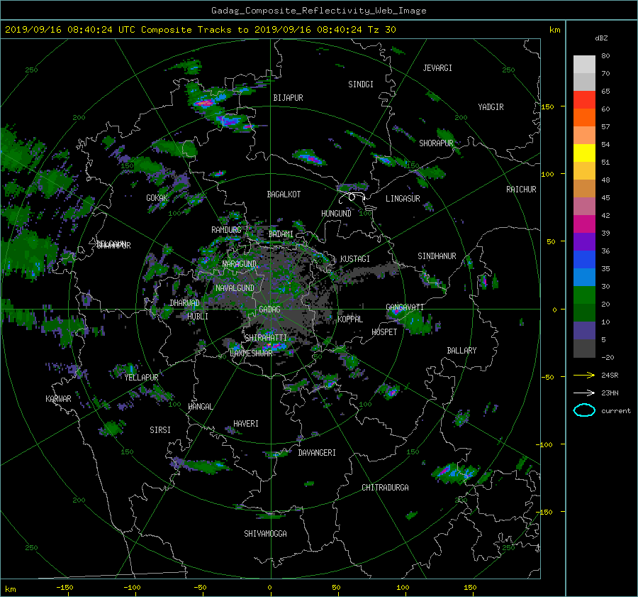The height and width of the screenshot is (597, 638).
Task: Click the magenta 39 dBZ legend swatch
Action: click(584, 224)
